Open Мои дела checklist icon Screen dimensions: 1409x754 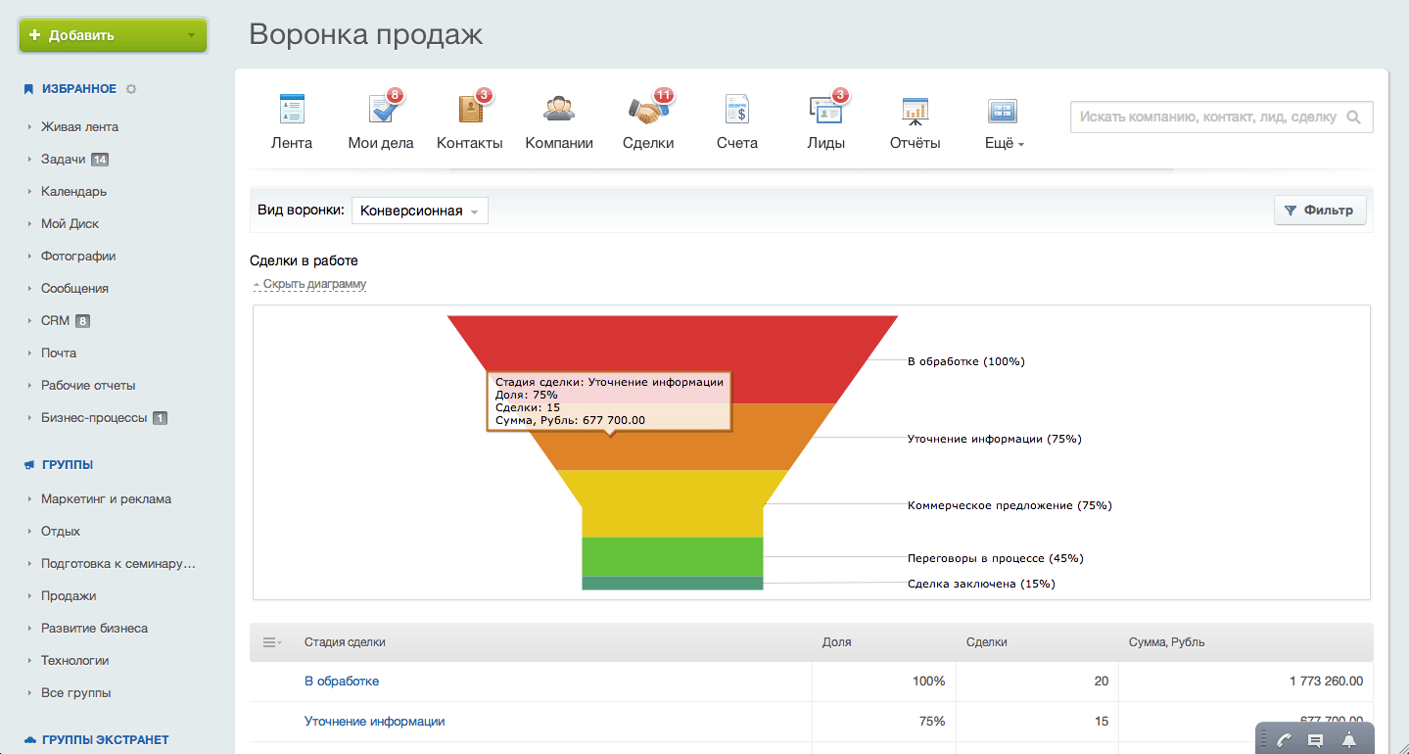[380, 110]
